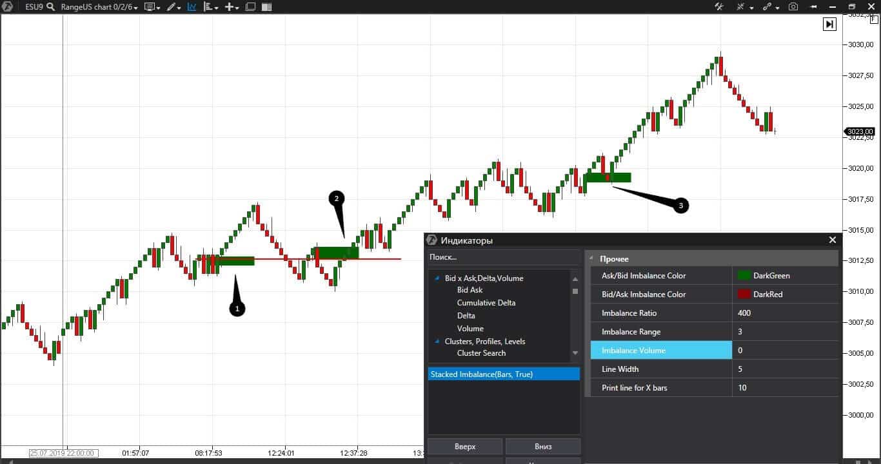Open the drawing pencil tools dropdown

tap(173, 7)
